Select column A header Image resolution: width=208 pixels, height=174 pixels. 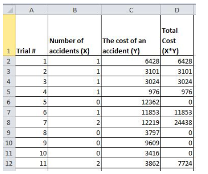[x=31, y=10]
